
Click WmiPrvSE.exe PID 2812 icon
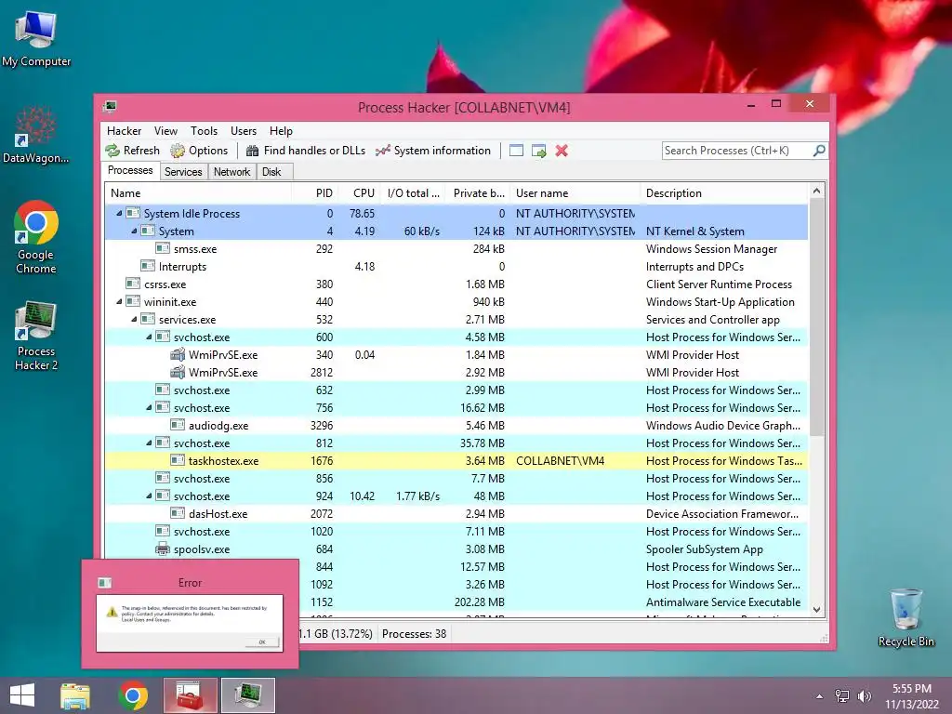[x=178, y=372]
